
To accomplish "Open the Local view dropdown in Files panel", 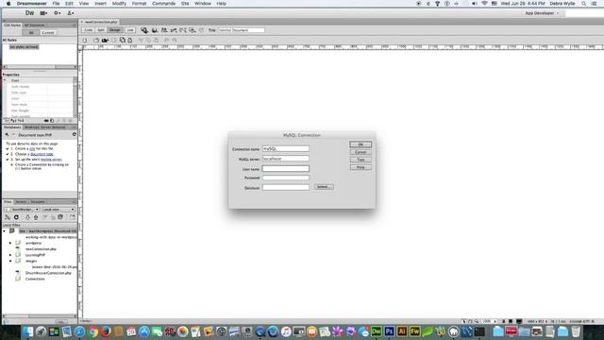I will 58,210.
